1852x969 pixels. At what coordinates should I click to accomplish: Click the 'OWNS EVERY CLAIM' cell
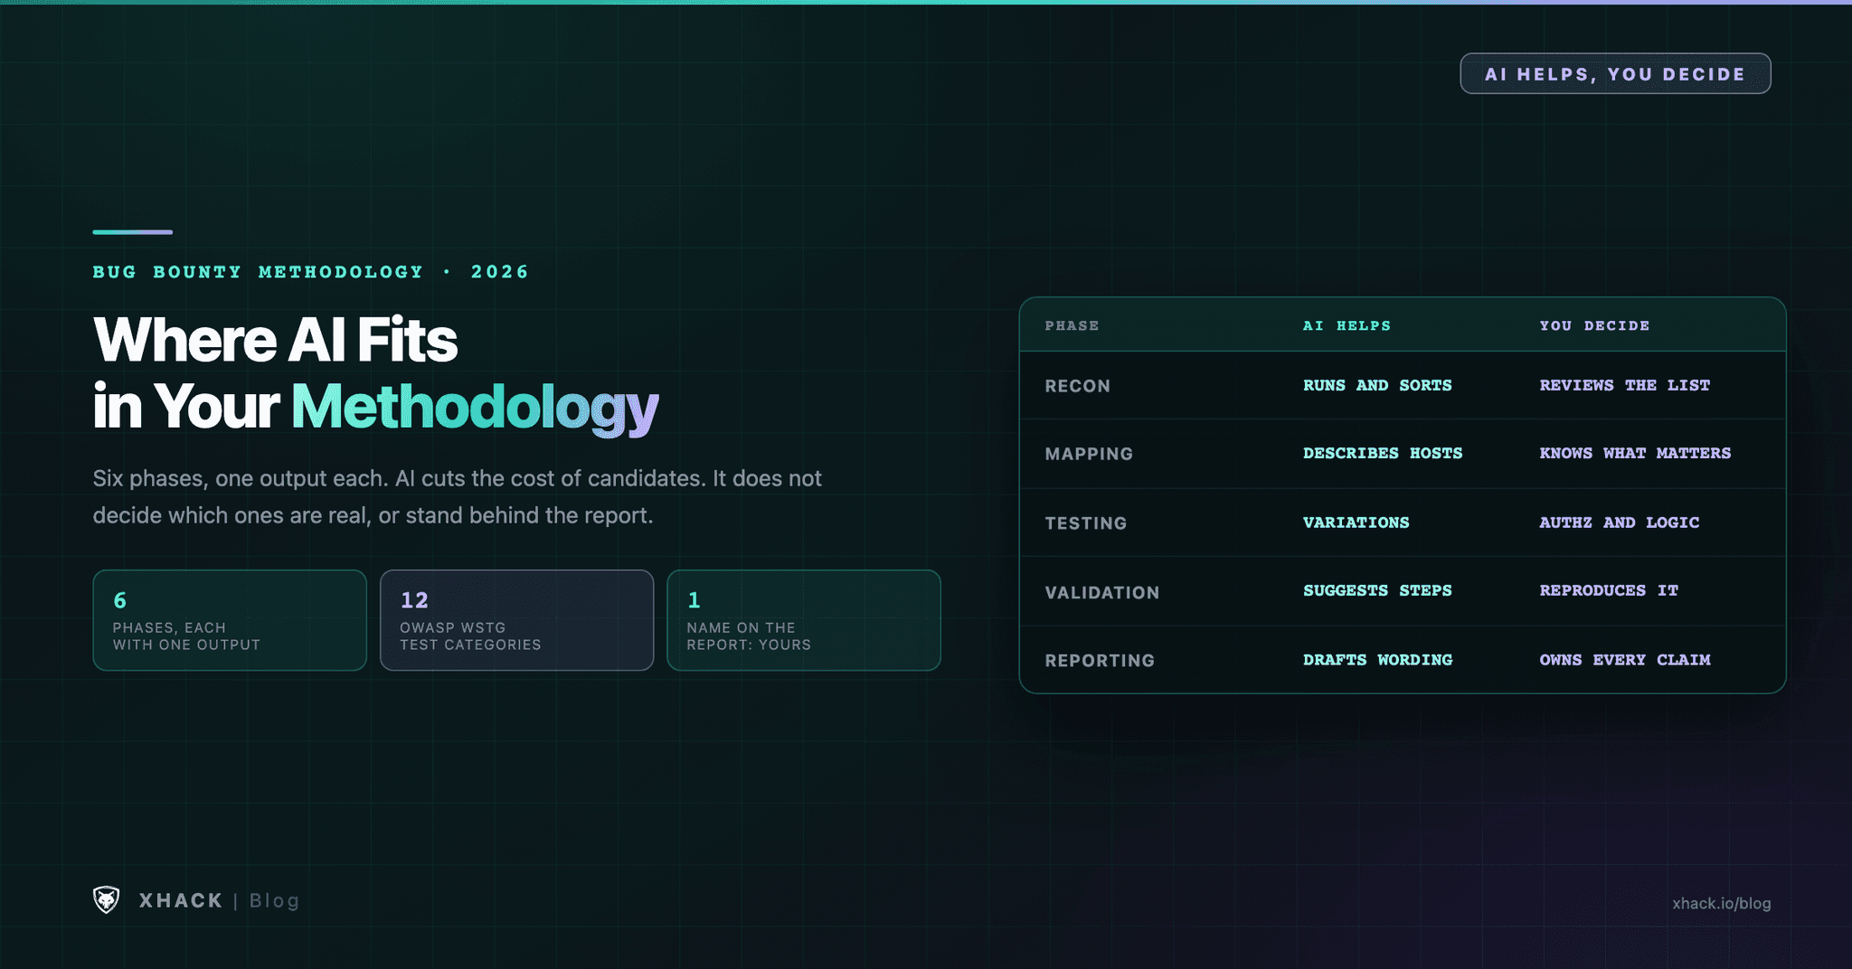pyautogui.click(x=1625, y=660)
